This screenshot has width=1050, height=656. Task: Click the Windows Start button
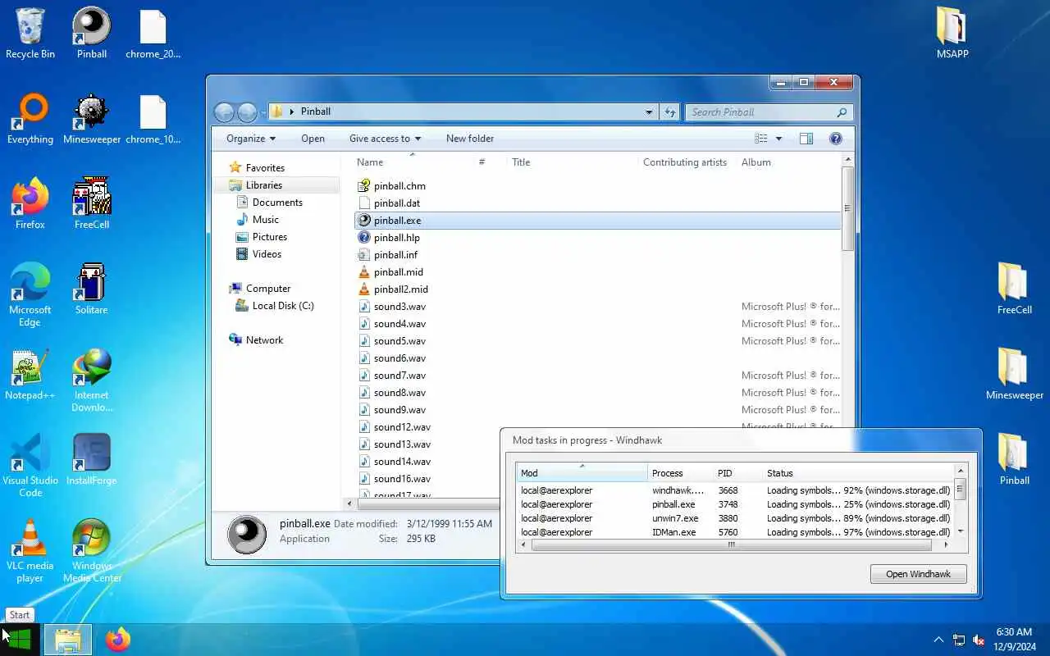[x=20, y=640]
